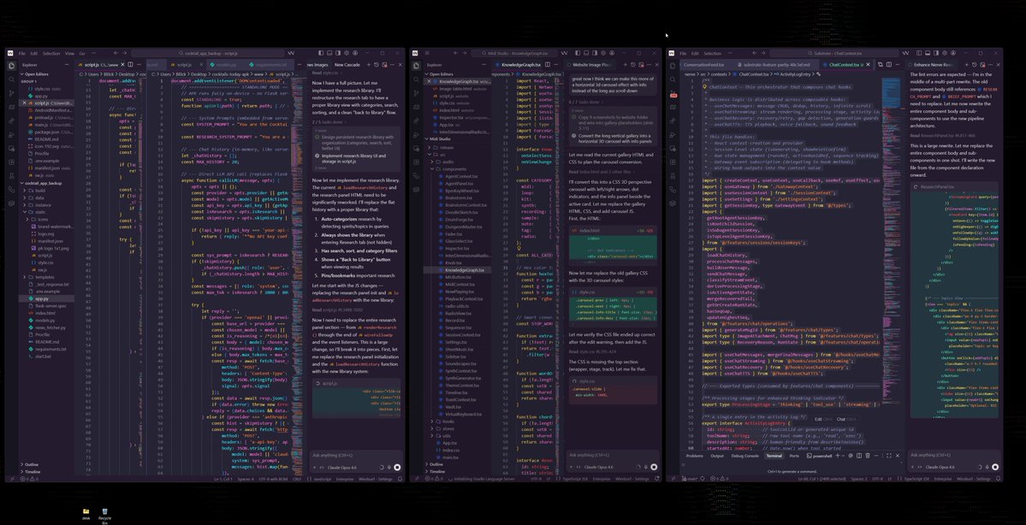Open Cascade history icon in left window panel

click(377, 65)
